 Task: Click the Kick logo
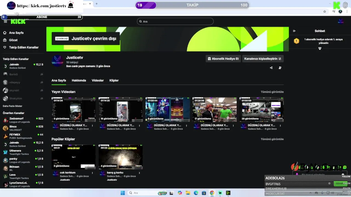point(18,21)
